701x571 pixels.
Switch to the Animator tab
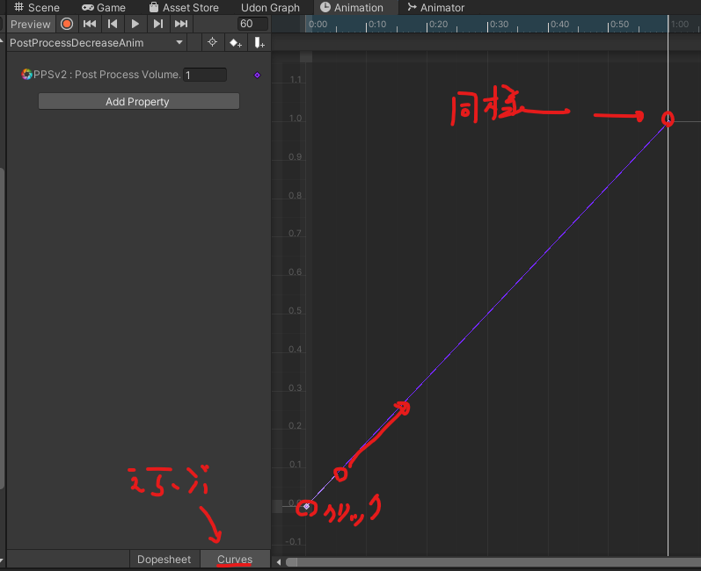point(436,8)
